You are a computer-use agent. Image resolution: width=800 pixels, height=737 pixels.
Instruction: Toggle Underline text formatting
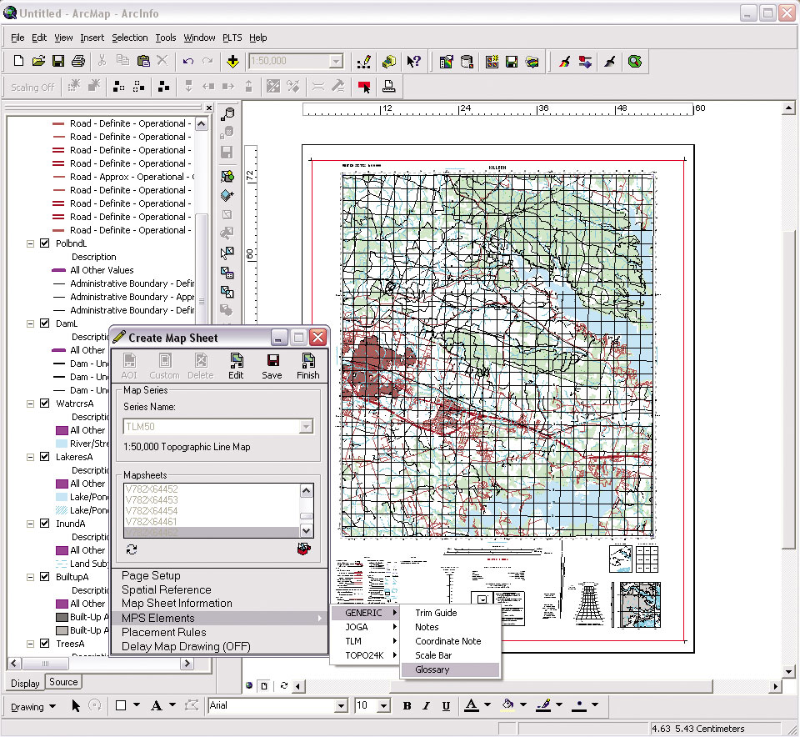coord(446,706)
